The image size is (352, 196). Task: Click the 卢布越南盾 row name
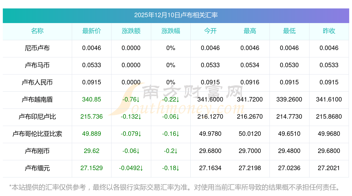[37, 100]
